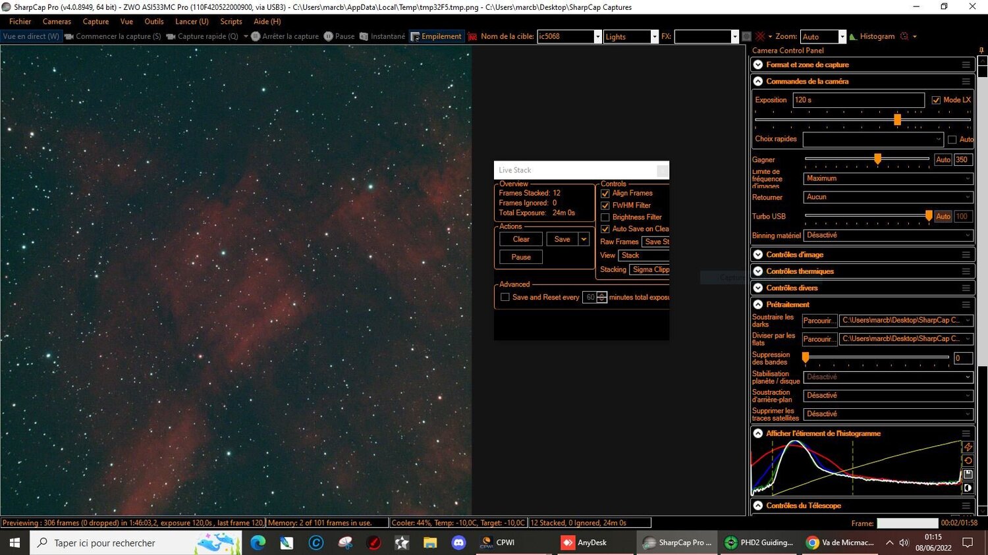Open the notification center icon
Image resolution: width=988 pixels, height=555 pixels.
(968, 543)
